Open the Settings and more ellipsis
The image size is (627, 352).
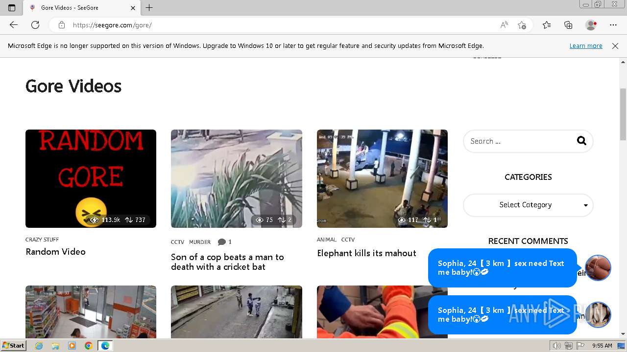613,25
